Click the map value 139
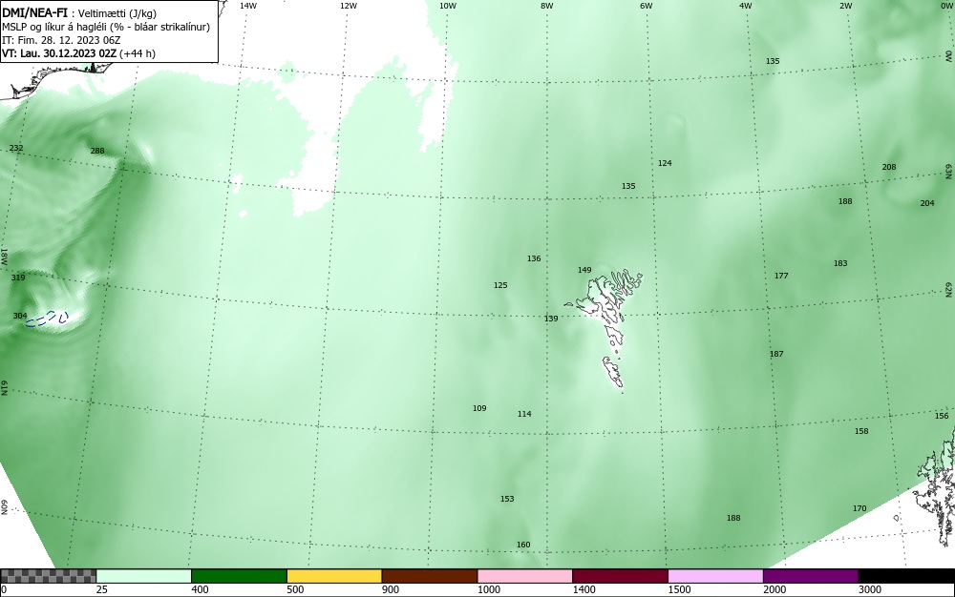This screenshot has width=955, height=597. [551, 319]
